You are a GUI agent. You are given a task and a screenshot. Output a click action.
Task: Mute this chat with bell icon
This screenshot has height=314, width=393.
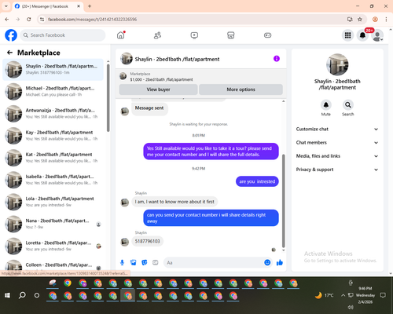(x=326, y=105)
